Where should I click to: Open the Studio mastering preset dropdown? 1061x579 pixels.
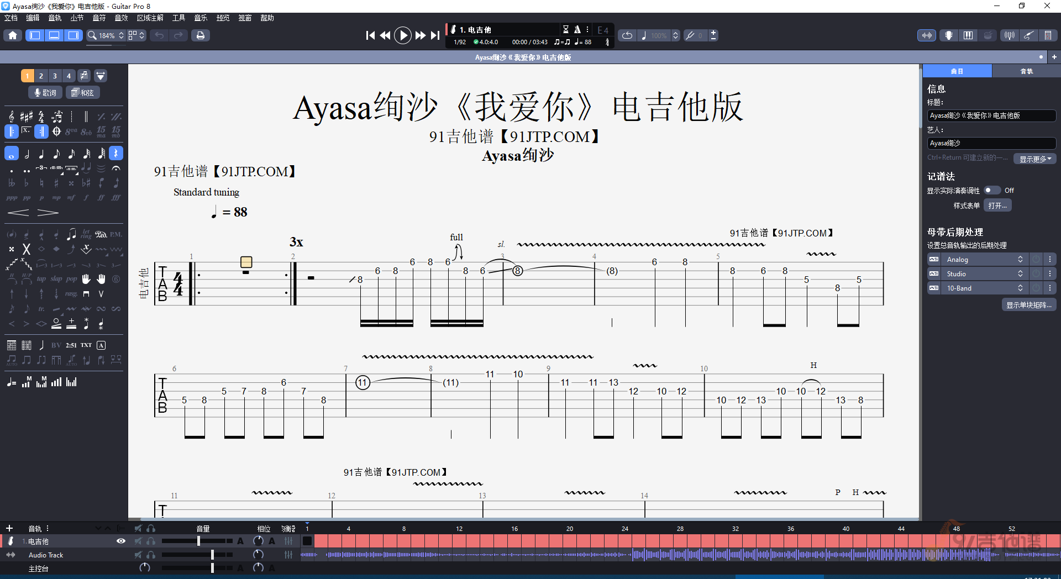[x=984, y=273]
